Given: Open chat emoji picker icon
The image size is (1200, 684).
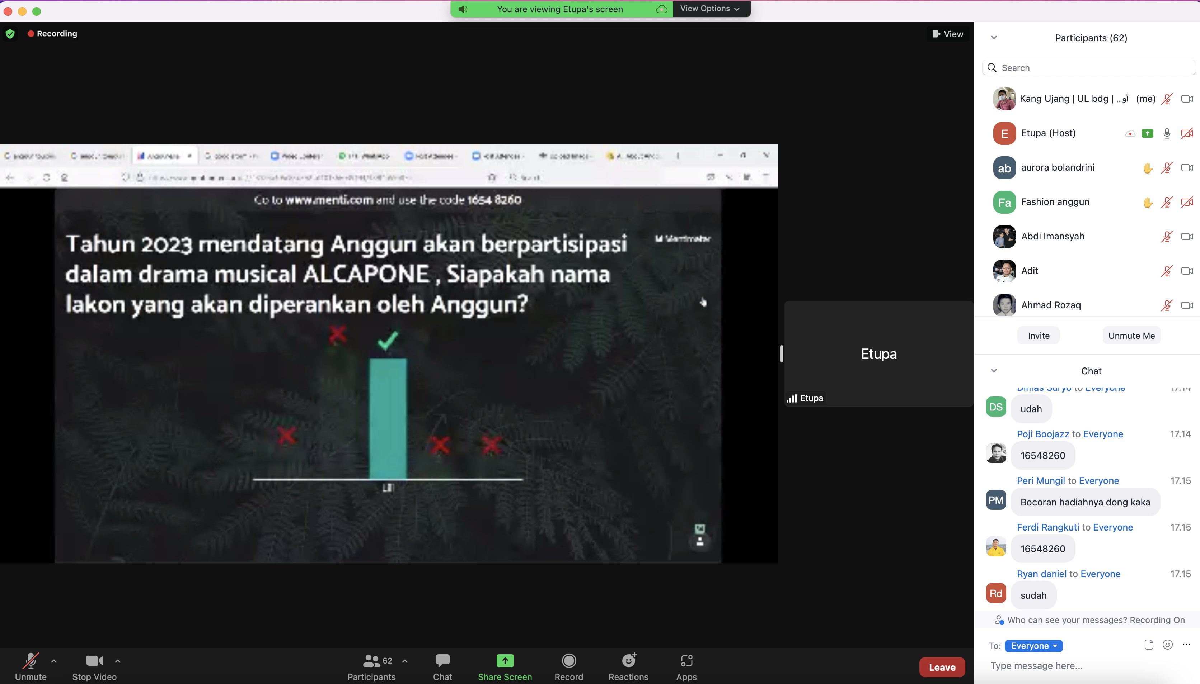Looking at the screenshot, I should pyautogui.click(x=1167, y=645).
